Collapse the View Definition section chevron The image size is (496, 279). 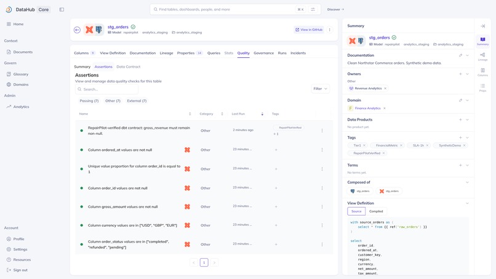pyautogui.click(x=467, y=203)
